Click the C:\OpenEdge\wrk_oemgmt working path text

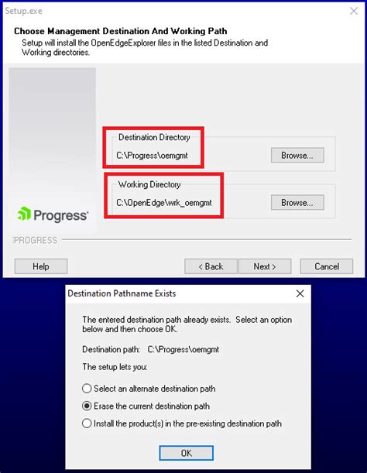164,202
